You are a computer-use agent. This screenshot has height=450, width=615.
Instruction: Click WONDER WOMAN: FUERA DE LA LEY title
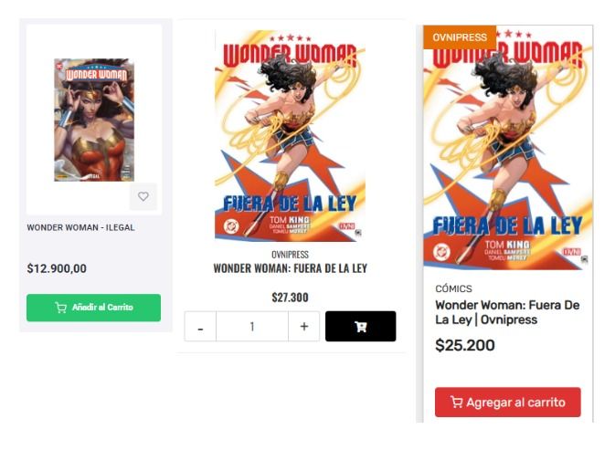291,268
